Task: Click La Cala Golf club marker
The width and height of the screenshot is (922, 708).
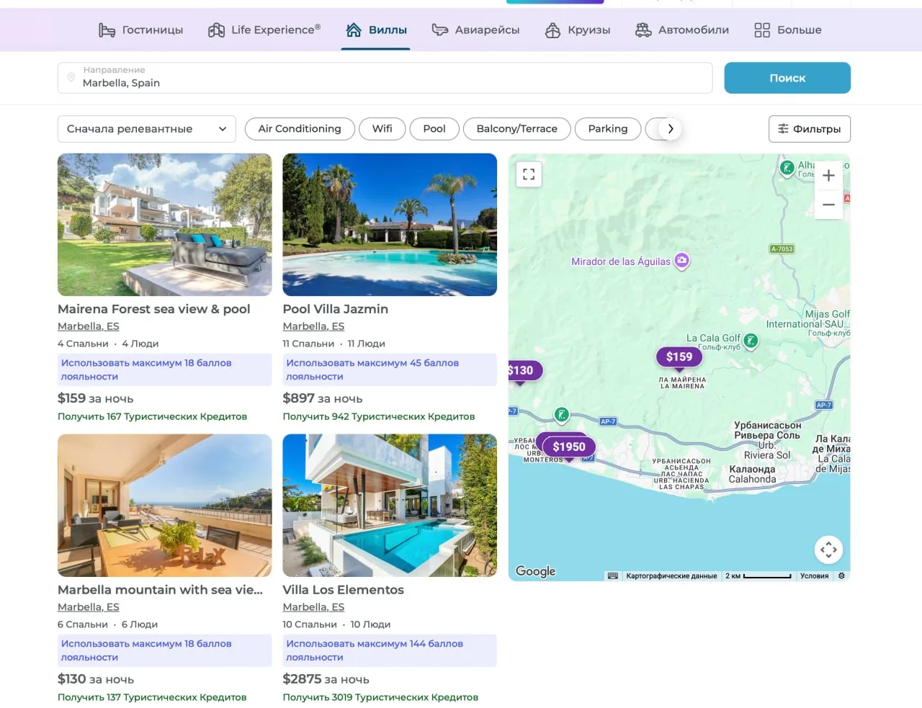Action: click(x=751, y=340)
